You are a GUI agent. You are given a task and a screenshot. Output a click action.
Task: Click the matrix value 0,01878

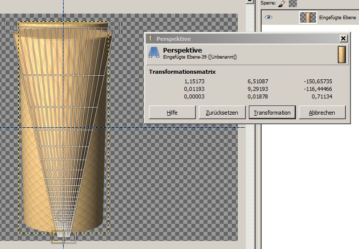coord(258,96)
